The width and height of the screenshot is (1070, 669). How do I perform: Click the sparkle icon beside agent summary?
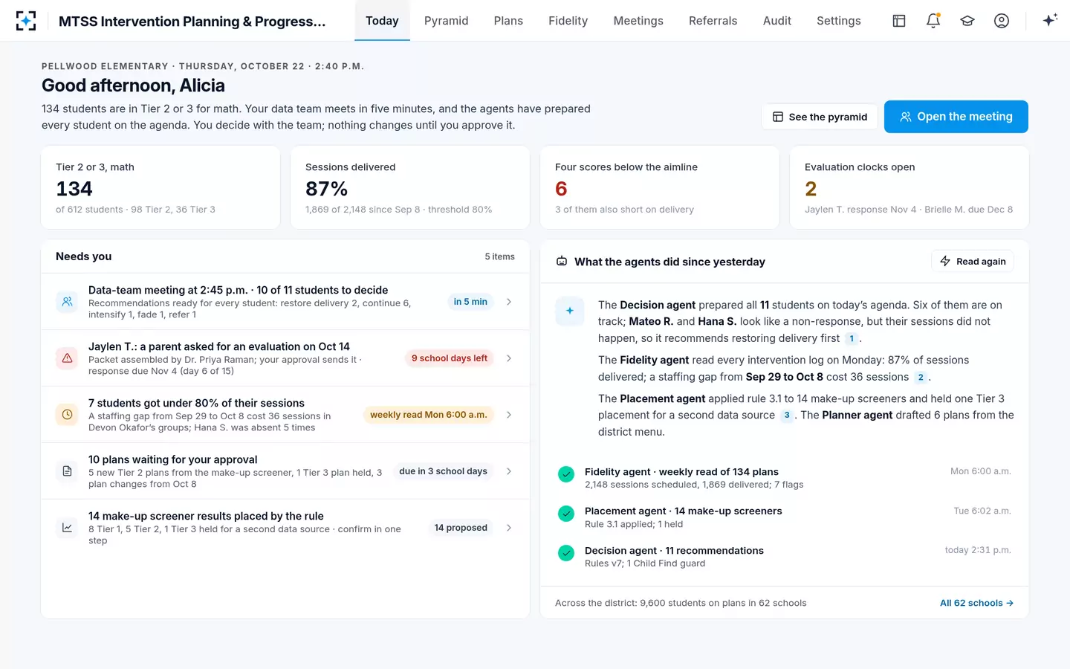pos(570,311)
